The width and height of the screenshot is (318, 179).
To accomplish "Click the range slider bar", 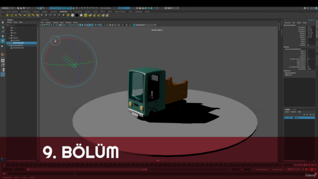I will pos(87,170).
